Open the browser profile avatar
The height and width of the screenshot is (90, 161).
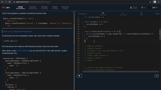pos(155,2)
